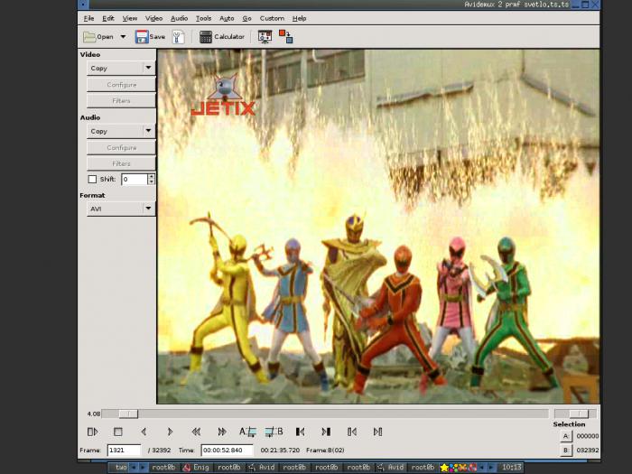Click total duration text 00:21:35.720
Viewport: 632px width, 474px height.
[x=280, y=451]
